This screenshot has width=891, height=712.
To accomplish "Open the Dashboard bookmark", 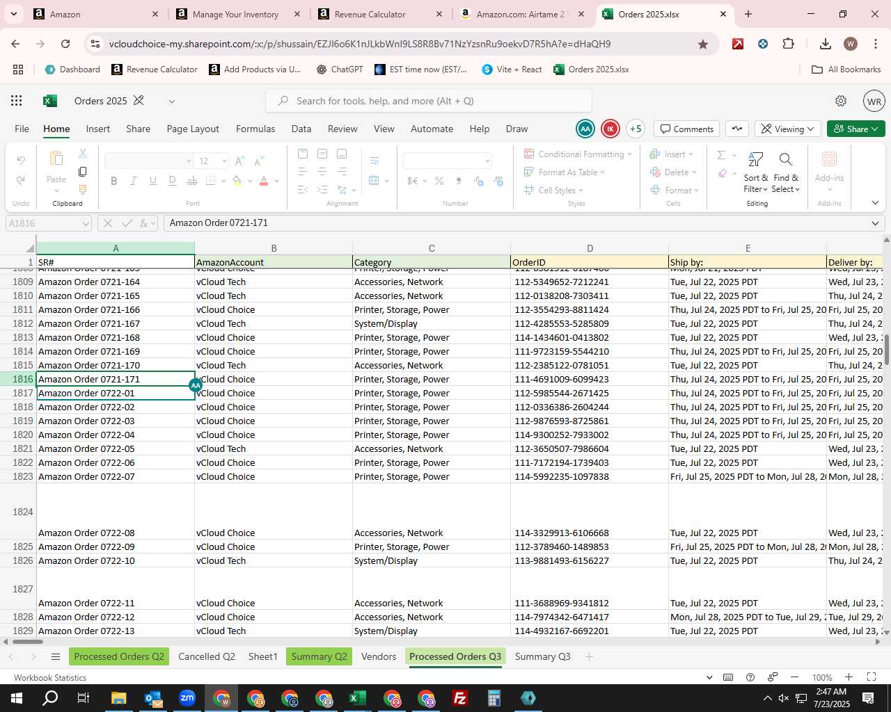I will coord(72,70).
